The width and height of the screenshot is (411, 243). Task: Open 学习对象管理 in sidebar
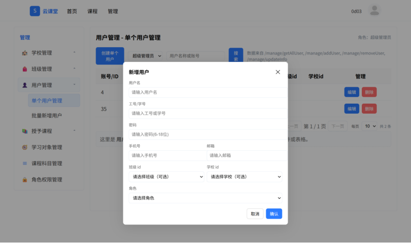point(47,147)
